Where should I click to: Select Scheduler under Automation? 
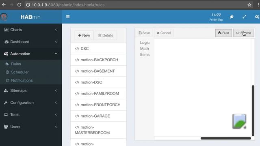coord(20,72)
